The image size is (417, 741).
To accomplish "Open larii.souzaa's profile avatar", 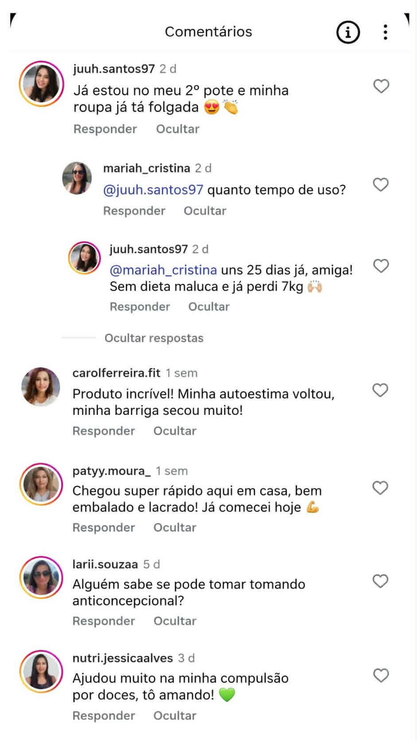I will point(41,577).
